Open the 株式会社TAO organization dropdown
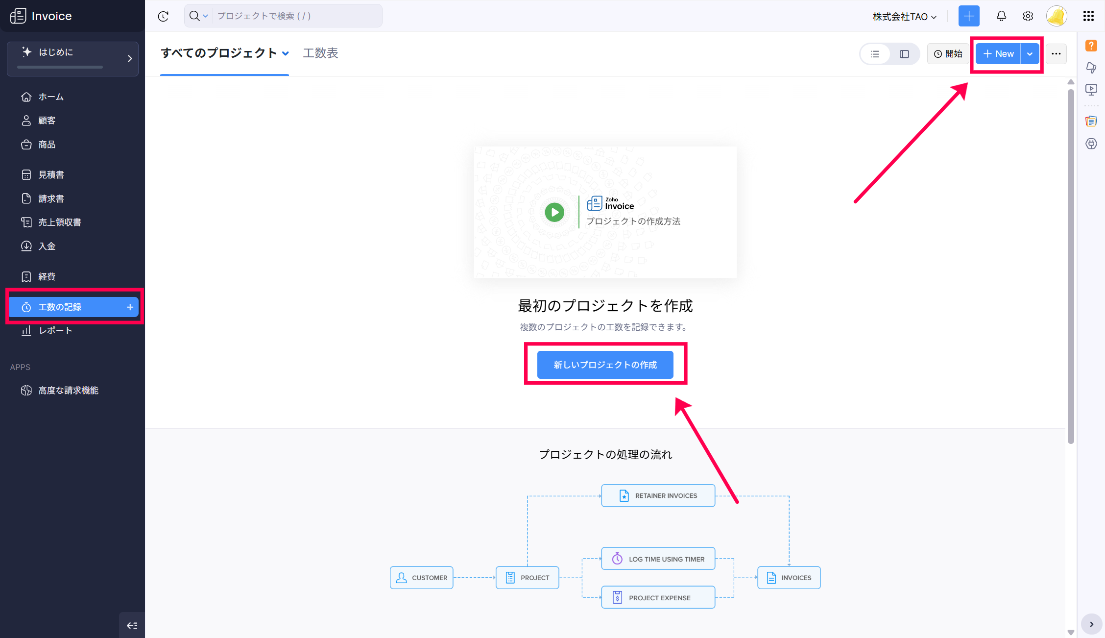Viewport: 1105px width, 638px height. (x=904, y=17)
